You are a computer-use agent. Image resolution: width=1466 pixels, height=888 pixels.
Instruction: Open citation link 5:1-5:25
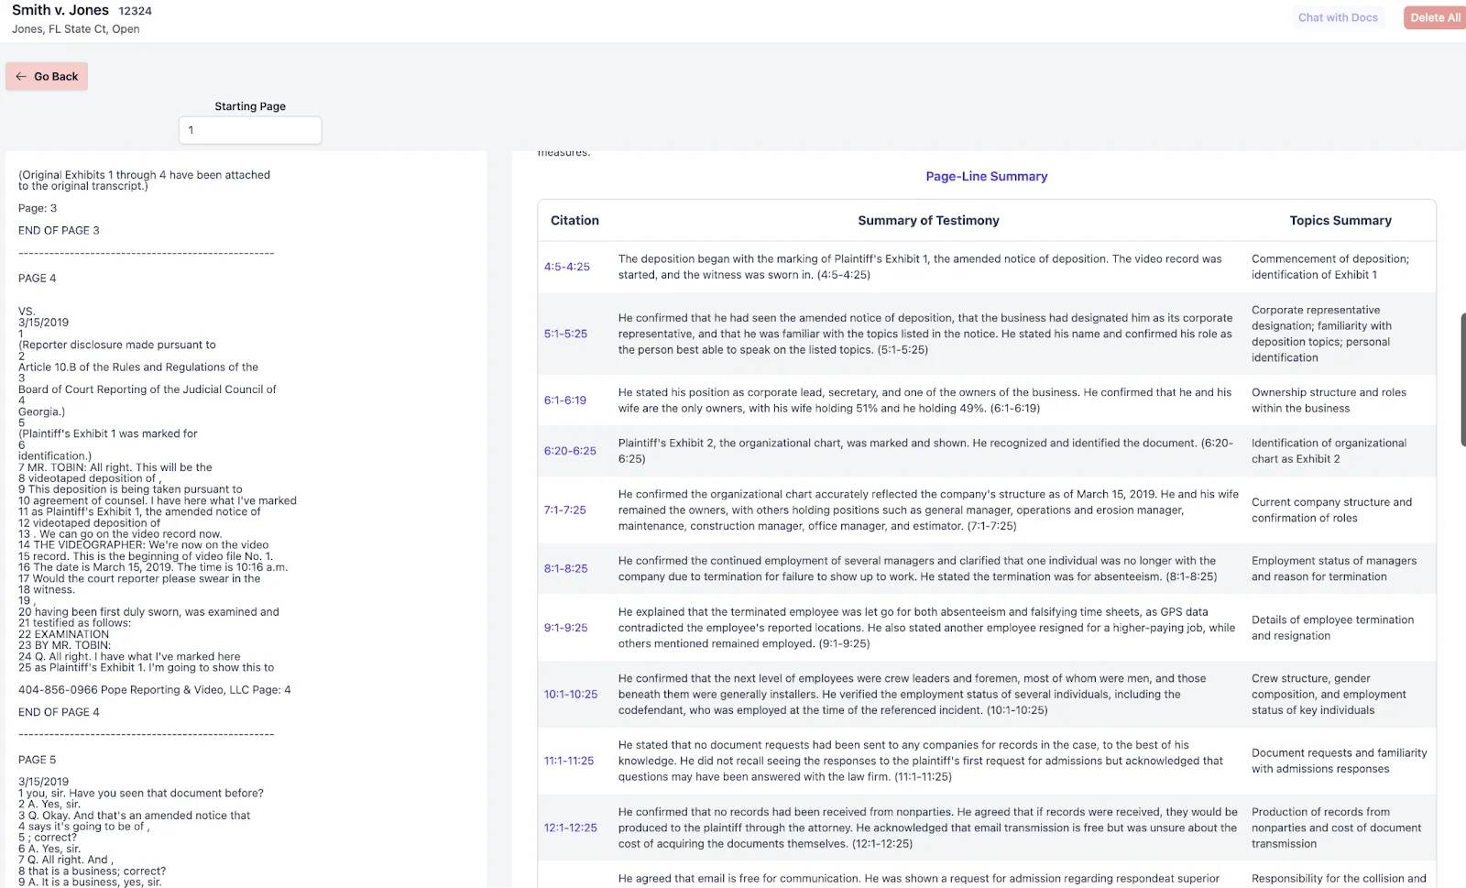tap(565, 334)
